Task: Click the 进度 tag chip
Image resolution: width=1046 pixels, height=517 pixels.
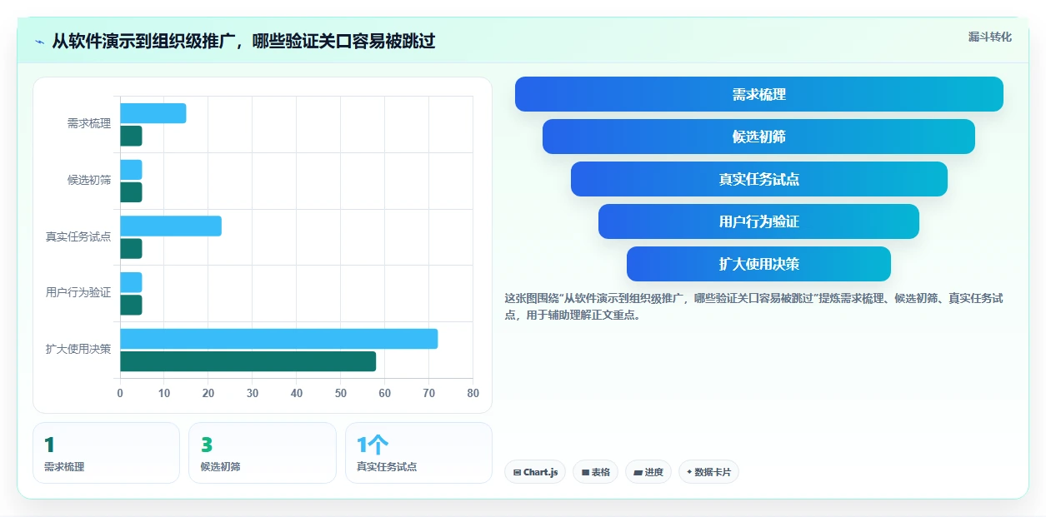Action: click(648, 472)
